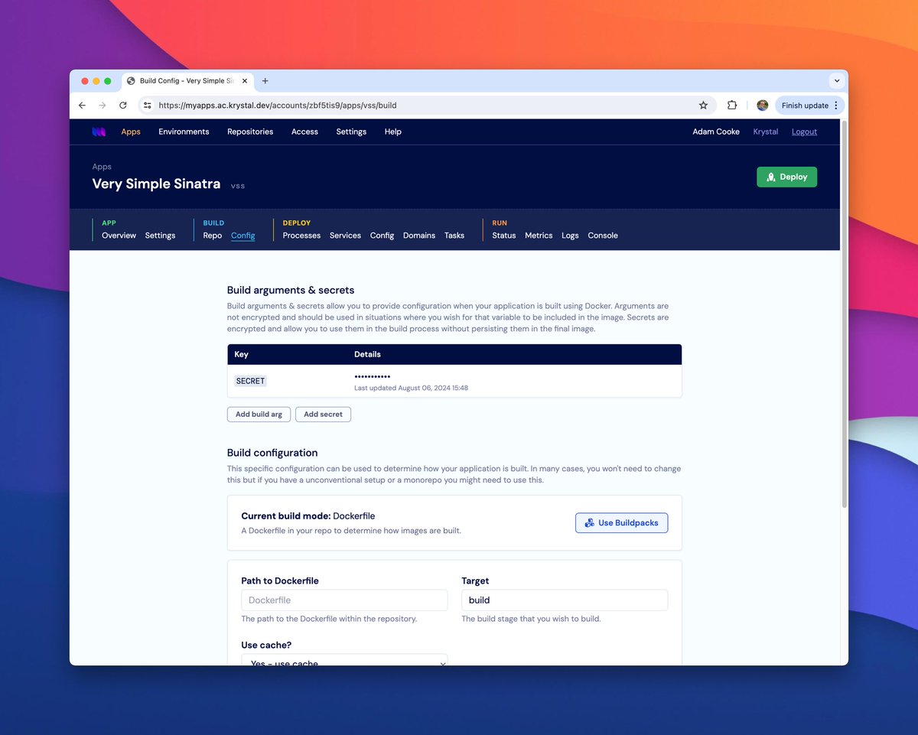This screenshot has width=918, height=735.
Task: Click the Key column header
Action: click(241, 355)
